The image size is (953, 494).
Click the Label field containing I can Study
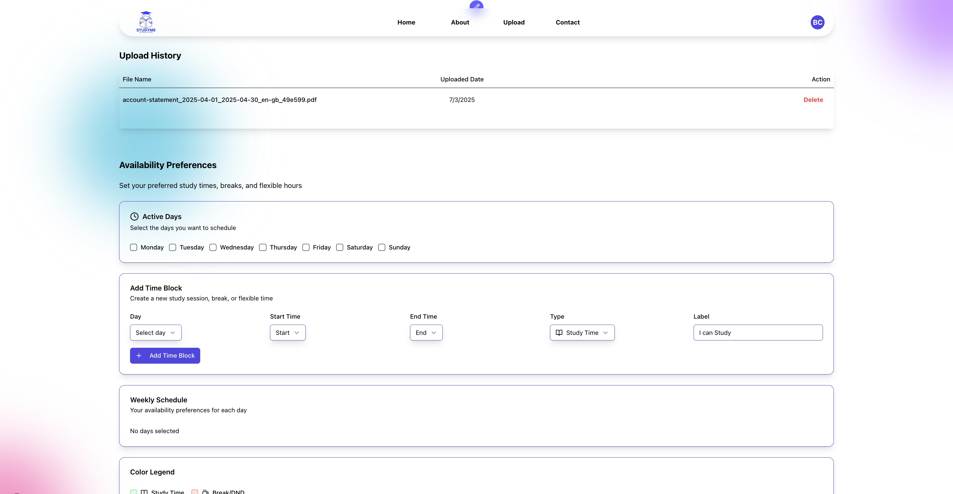758,333
